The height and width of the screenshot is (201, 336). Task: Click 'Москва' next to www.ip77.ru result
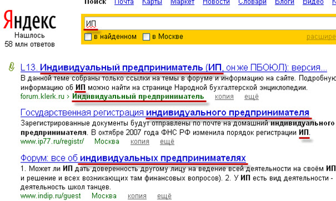tap(107, 142)
